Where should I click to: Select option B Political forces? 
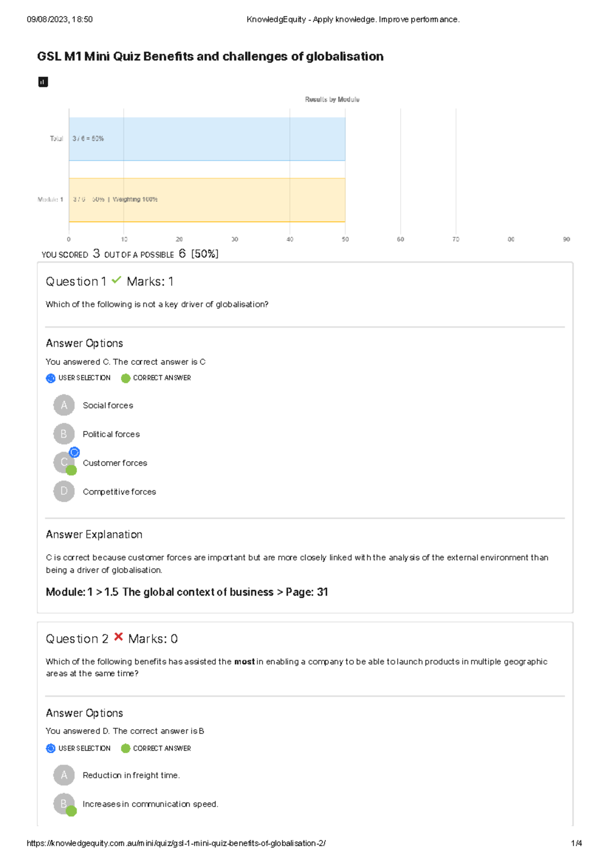point(64,434)
